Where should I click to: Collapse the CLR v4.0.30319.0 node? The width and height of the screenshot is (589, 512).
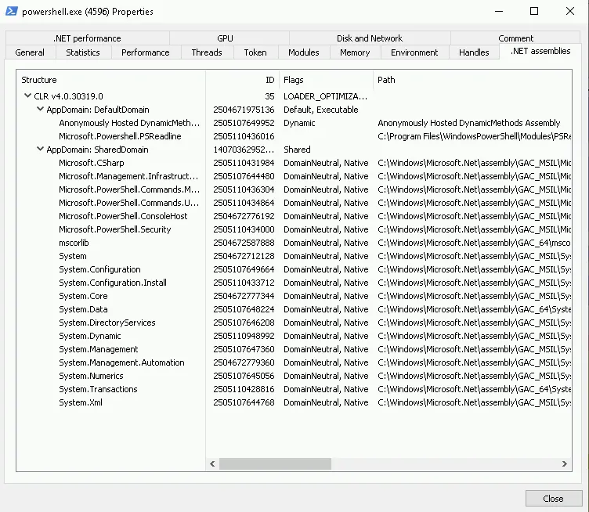point(27,96)
